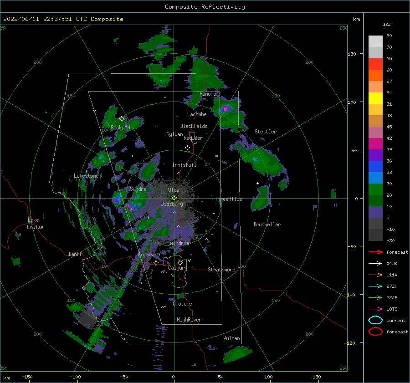Click the Vulcan city label
Screen dimensions: 410x383
[x=232, y=338]
